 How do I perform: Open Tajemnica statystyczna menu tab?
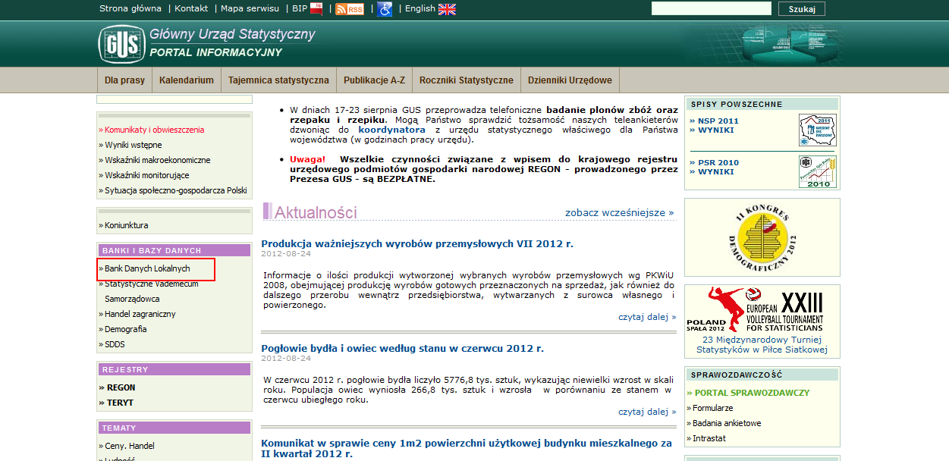click(278, 80)
